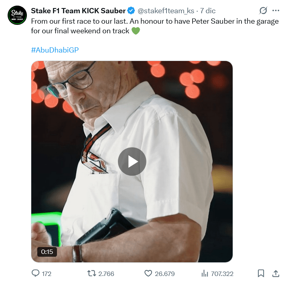The height and width of the screenshot is (284, 288).
Task: Bookmark this post
Action: pos(261,274)
